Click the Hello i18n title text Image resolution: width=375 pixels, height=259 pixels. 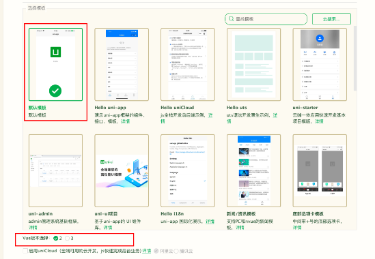tap(172, 214)
